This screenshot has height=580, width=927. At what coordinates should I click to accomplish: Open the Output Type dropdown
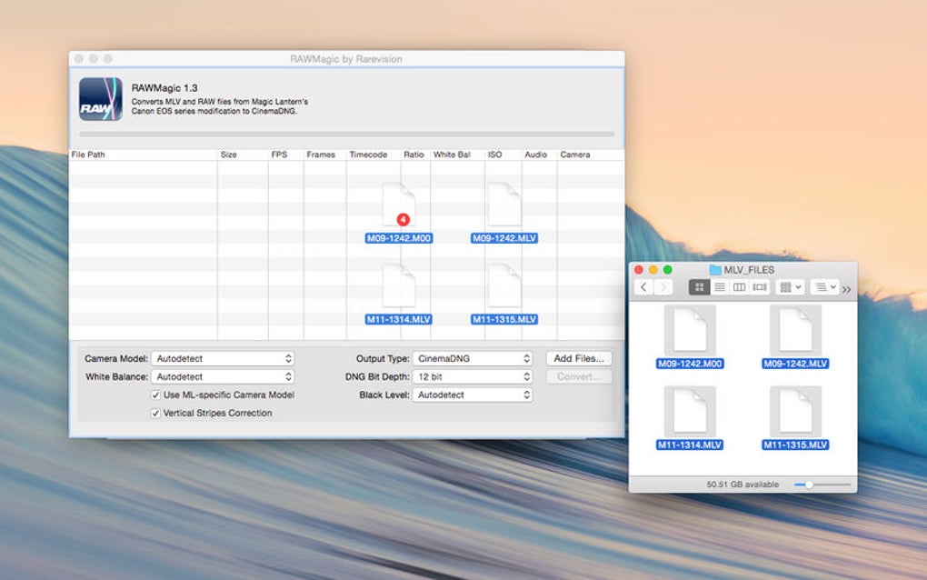point(473,358)
